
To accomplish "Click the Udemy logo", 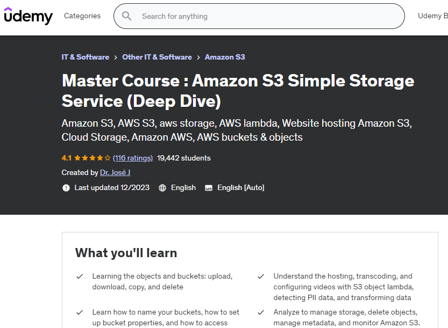I will point(28,16).
